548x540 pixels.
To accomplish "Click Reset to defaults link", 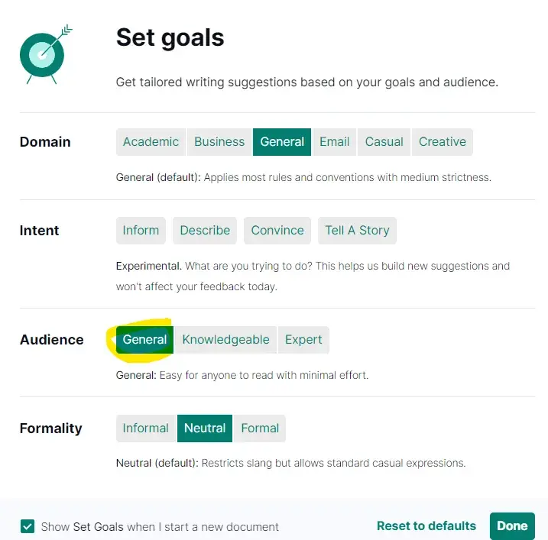I will (426, 525).
